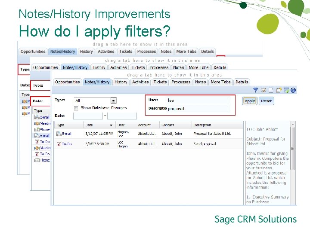Image resolution: width=310 pixels, height=232 pixels.
Task: Click the User field containing lee
Action: 198,101
